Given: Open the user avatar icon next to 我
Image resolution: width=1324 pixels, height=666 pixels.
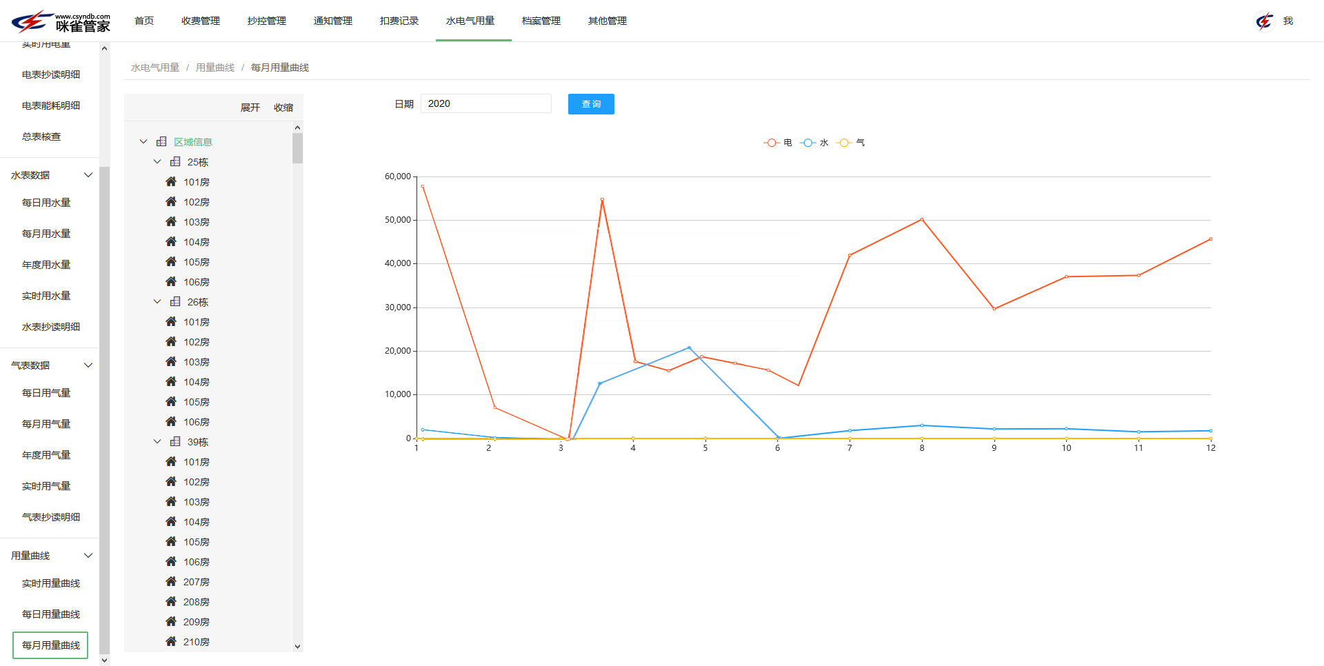Looking at the screenshot, I should point(1264,21).
